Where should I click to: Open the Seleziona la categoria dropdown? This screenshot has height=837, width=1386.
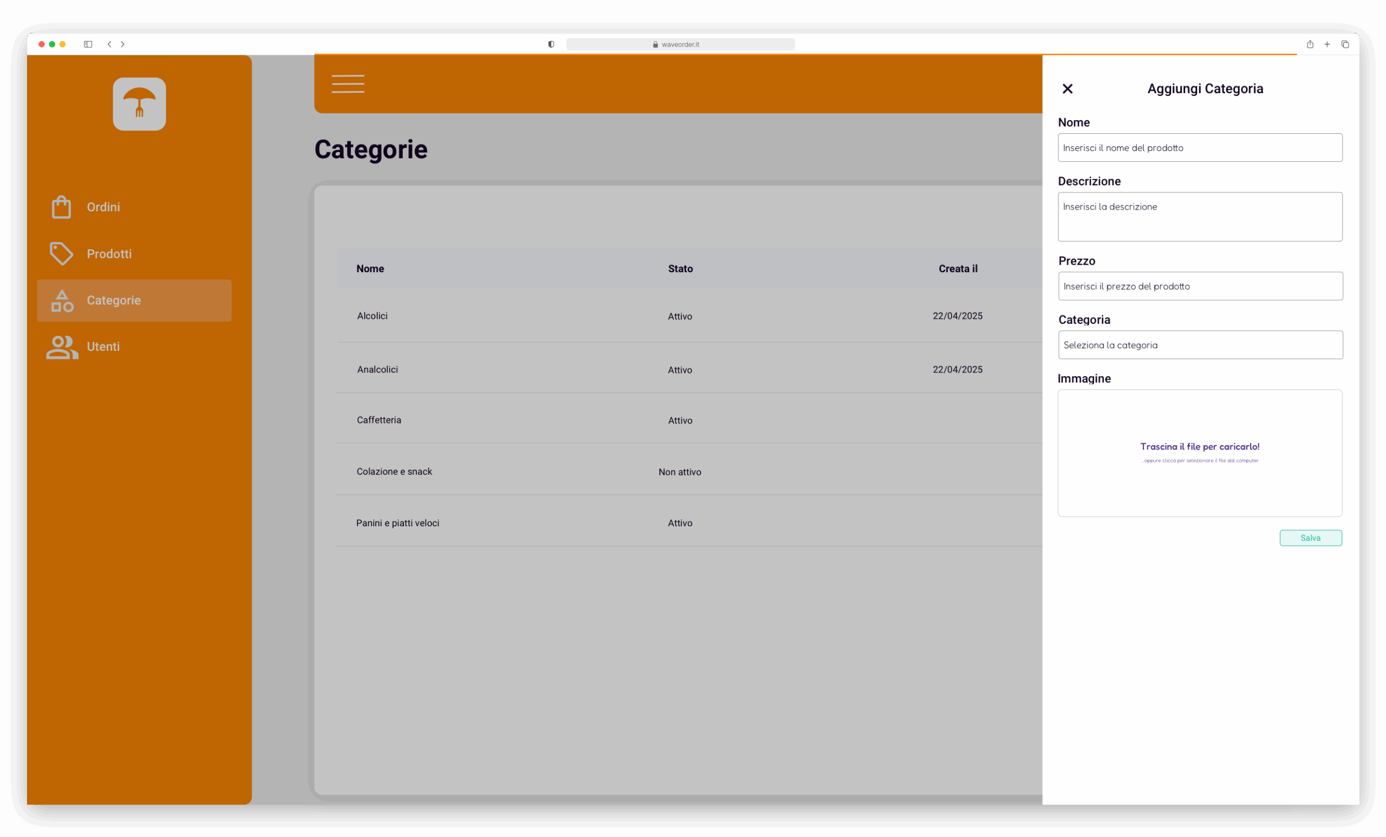[1200, 345]
